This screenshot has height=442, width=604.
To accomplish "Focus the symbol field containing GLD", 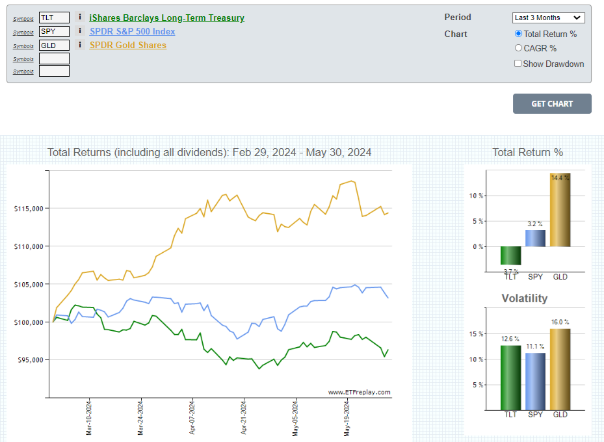I will click(x=54, y=45).
